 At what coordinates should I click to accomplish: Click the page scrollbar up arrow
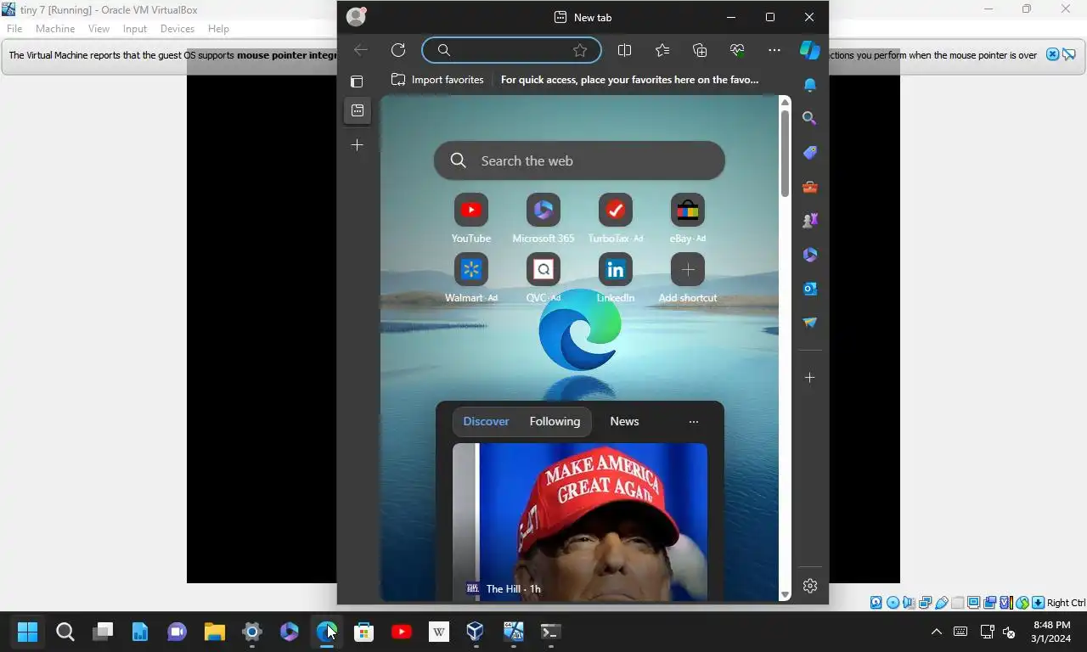coord(785,103)
